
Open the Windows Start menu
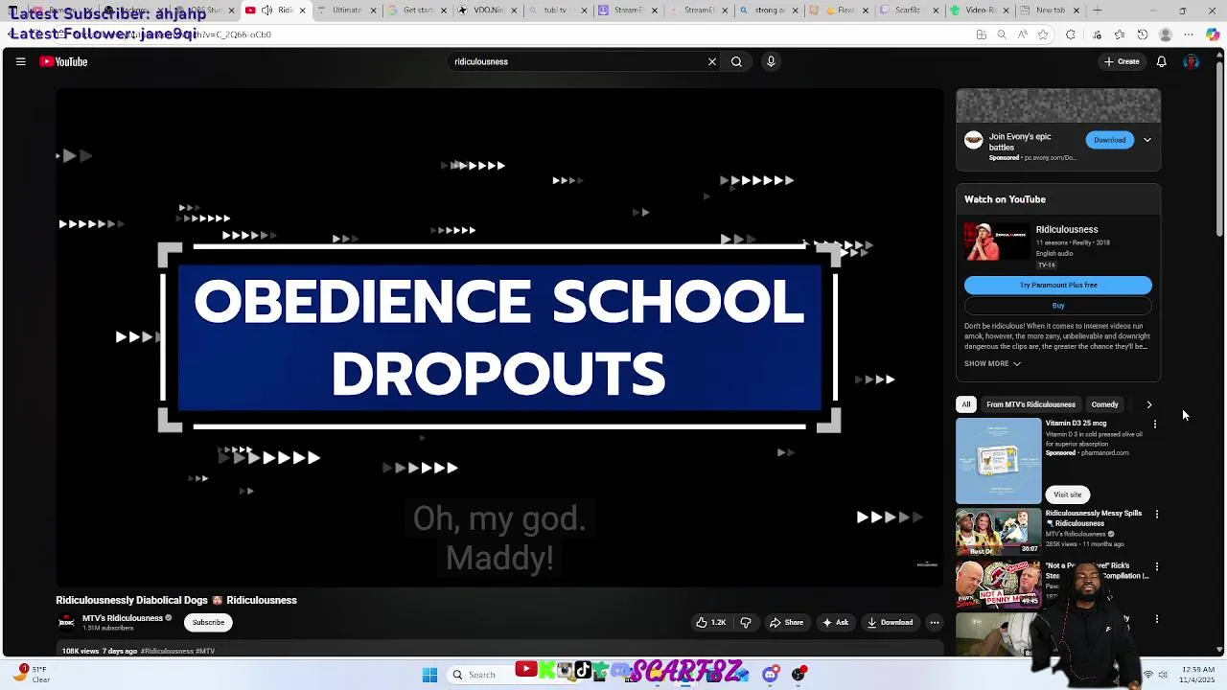(x=429, y=675)
